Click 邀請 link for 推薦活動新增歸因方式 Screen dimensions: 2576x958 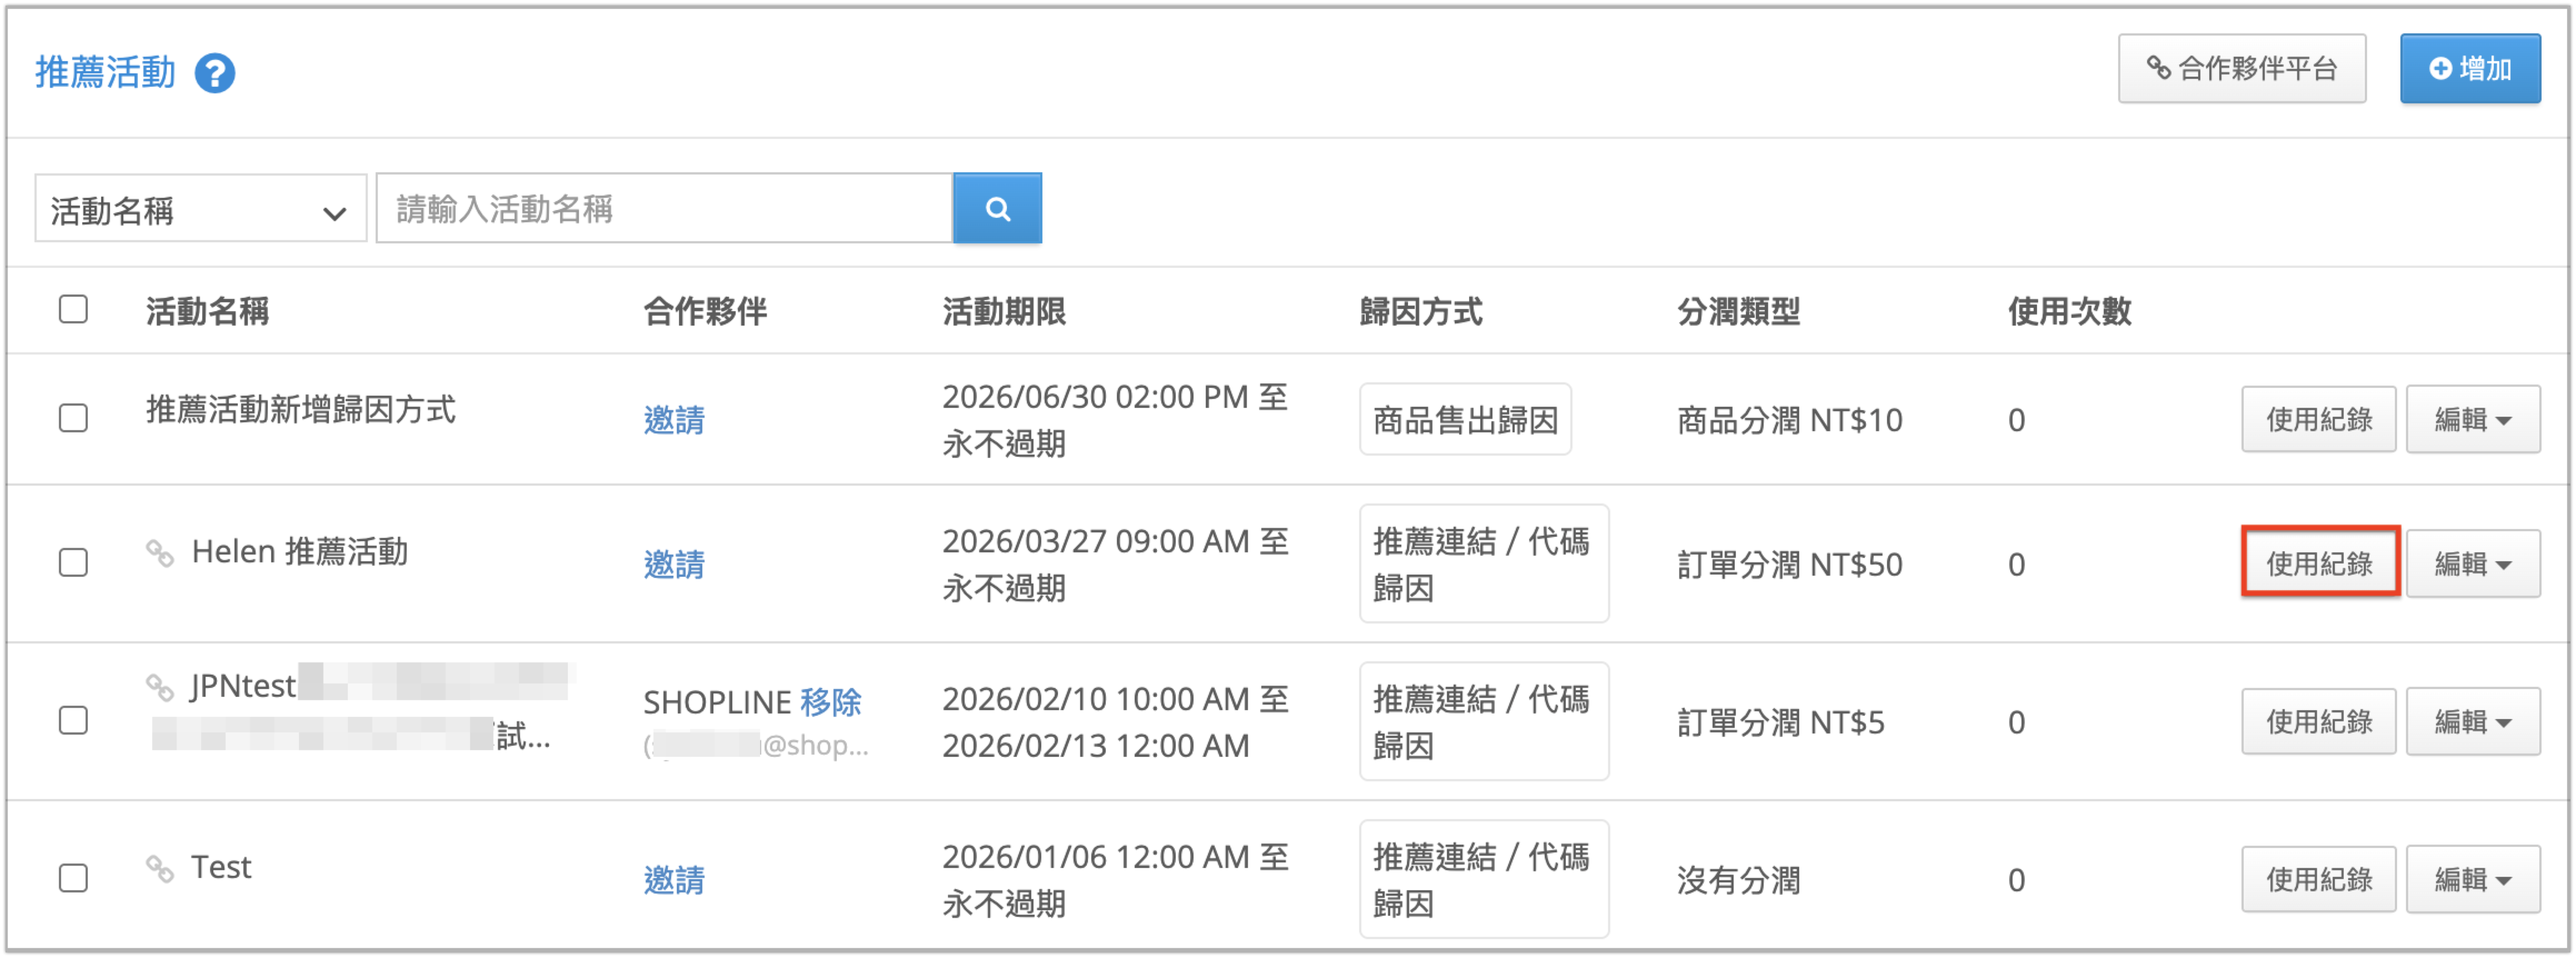click(674, 419)
